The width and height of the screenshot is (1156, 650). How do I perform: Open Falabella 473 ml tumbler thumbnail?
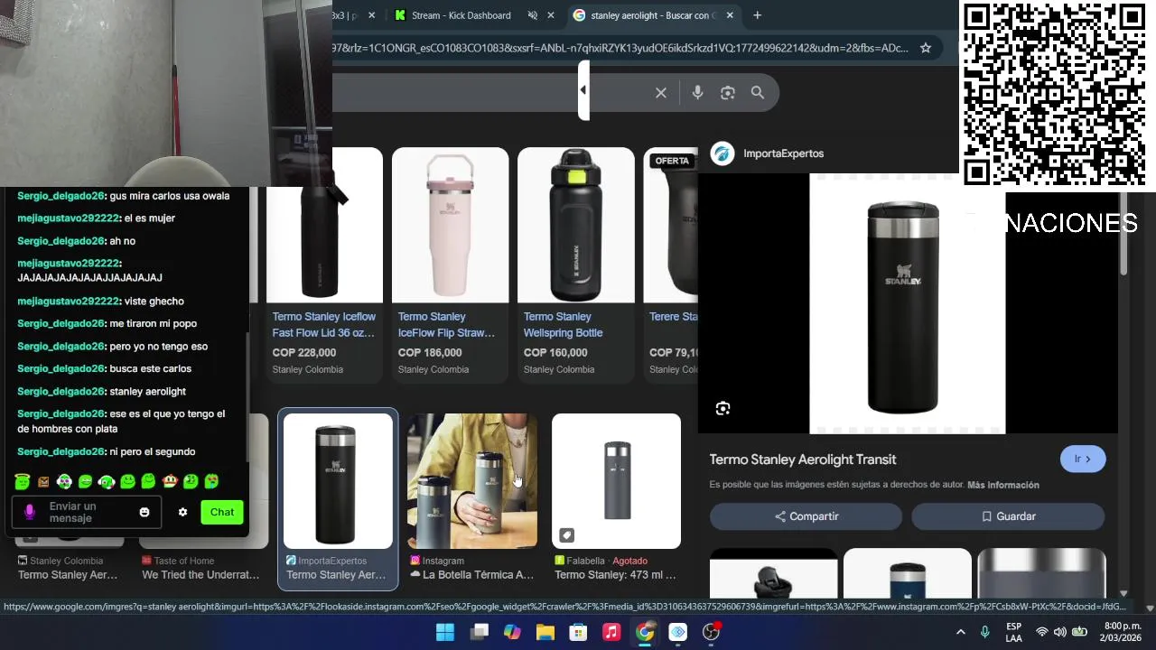tap(616, 480)
